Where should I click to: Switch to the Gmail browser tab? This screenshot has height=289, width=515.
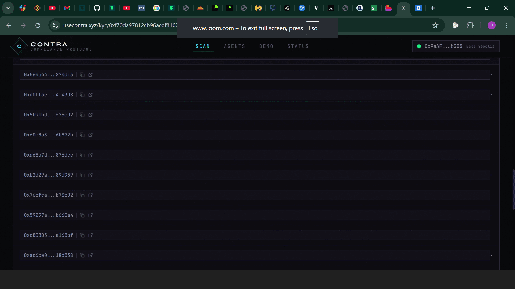point(67,8)
